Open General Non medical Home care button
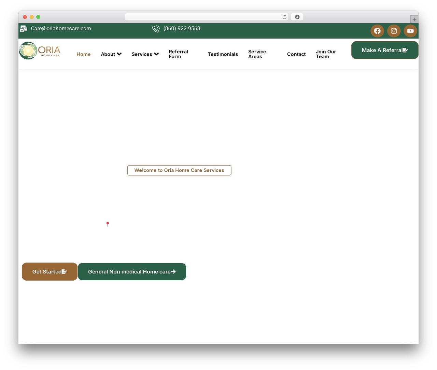 [x=132, y=272]
